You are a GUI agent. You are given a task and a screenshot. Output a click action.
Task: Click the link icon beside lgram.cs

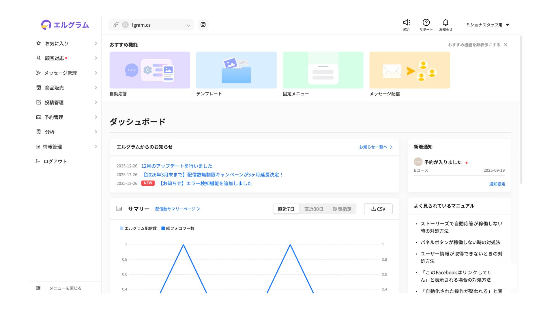[x=116, y=25]
